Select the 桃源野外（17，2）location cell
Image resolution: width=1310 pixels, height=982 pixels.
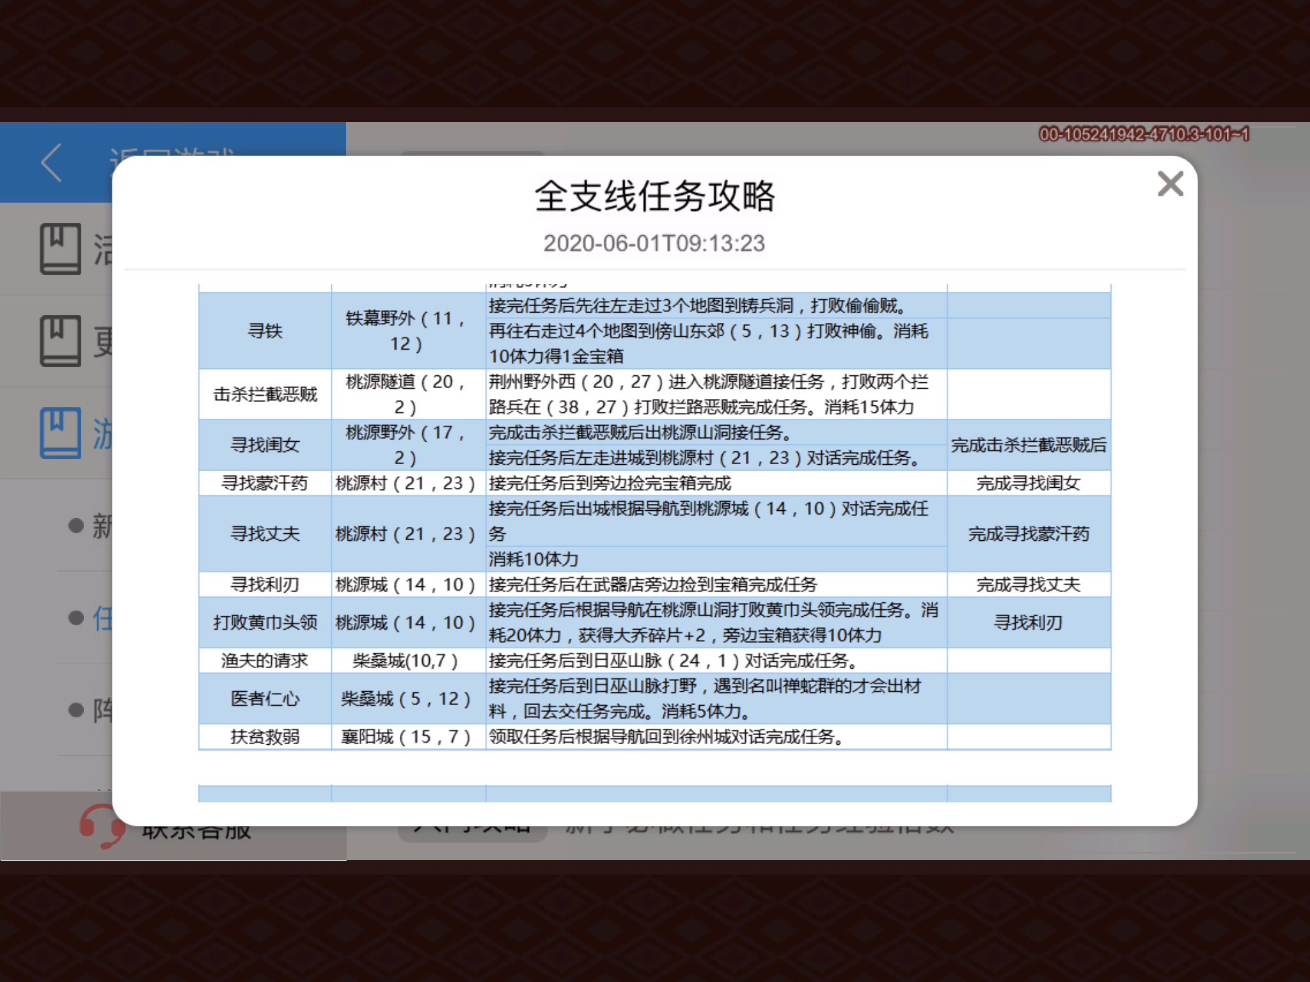point(408,444)
